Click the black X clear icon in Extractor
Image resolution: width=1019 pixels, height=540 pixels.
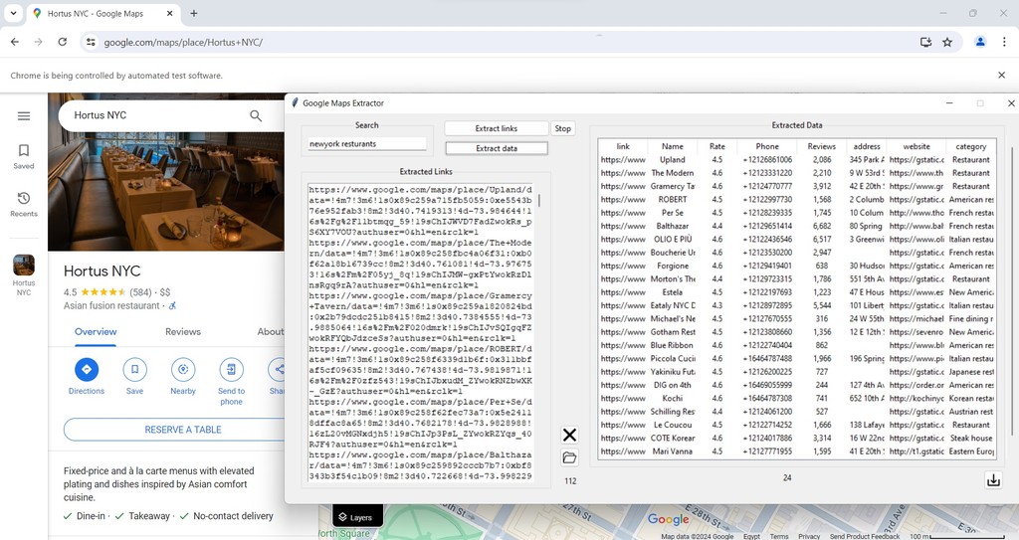pyautogui.click(x=569, y=435)
